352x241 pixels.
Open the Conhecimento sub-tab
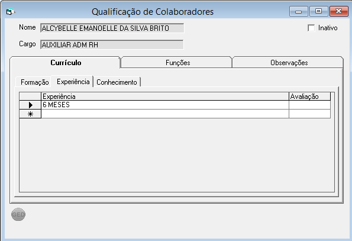point(117,82)
